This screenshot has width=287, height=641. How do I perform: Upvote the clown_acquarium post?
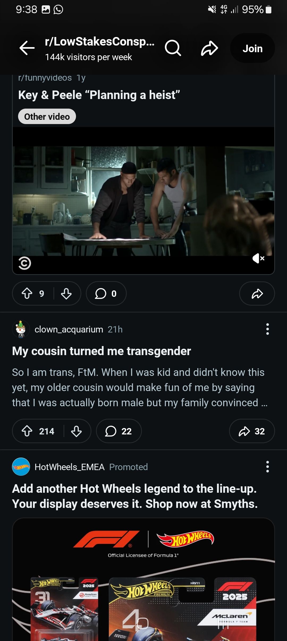[27, 431]
